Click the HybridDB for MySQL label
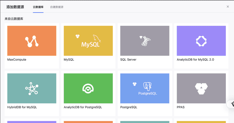 [x=22, y=107]
